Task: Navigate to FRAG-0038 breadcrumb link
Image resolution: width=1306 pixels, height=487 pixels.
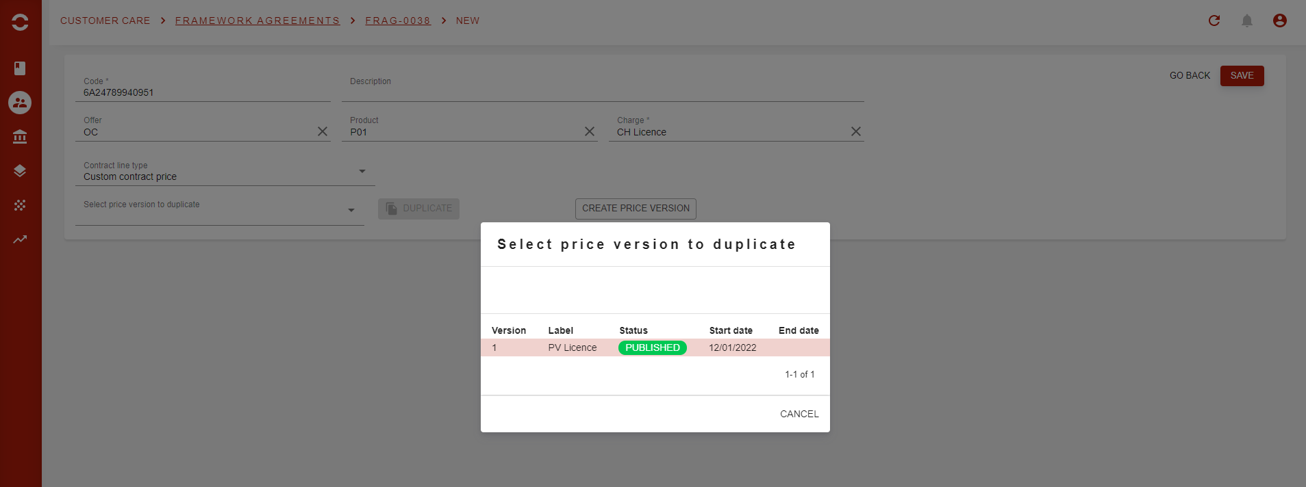Action: (x=398, y=21)
